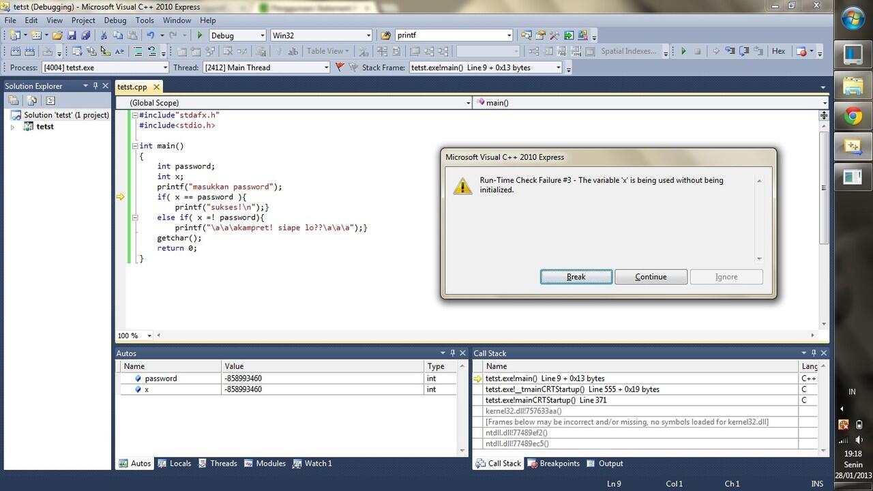This screenshot has height=491, width=873.
Task: Continue debugging using the debug toolbar play icon
Action: pos(683,51)
